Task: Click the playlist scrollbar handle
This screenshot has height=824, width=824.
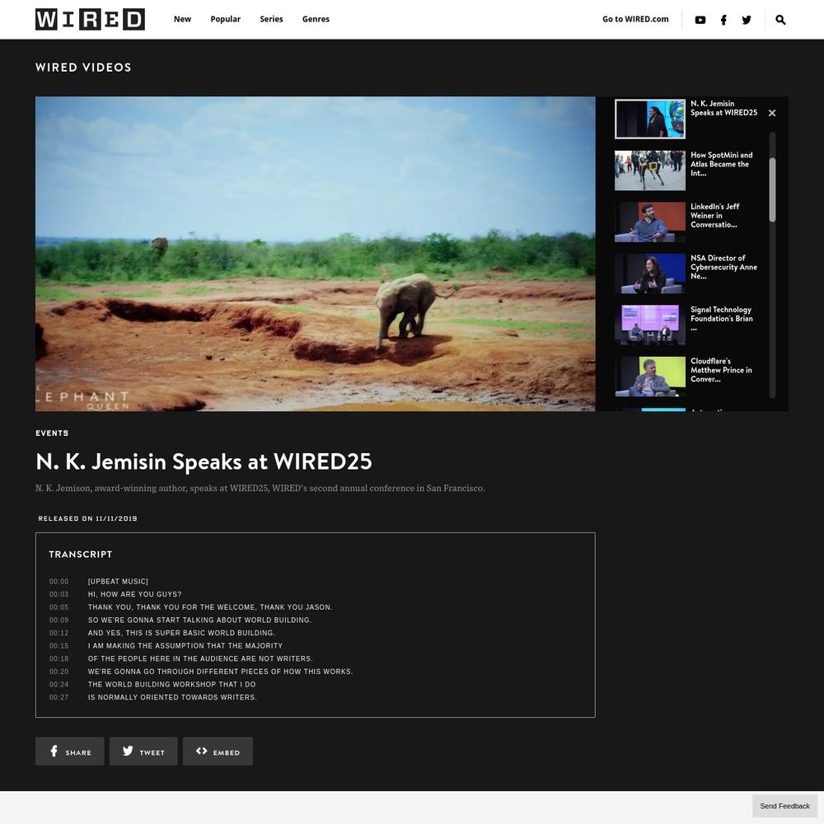Action: [772, 190]
